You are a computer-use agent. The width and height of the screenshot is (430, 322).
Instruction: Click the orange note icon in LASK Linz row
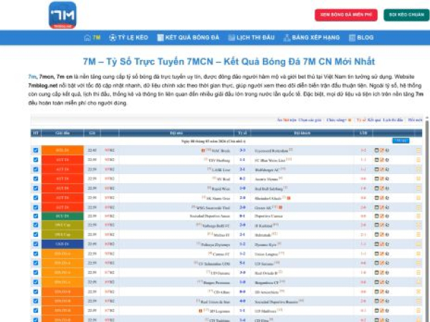click(382, 169)
